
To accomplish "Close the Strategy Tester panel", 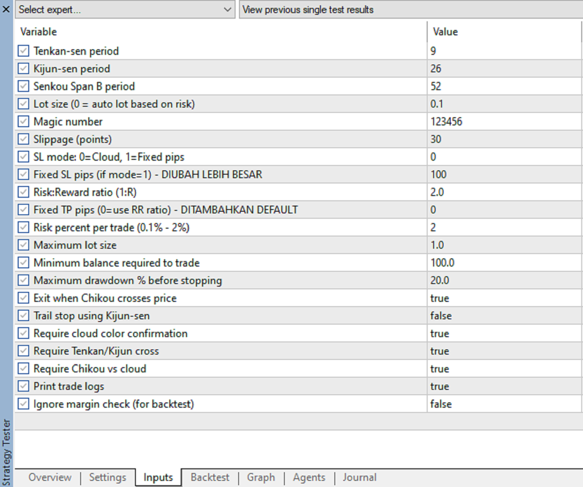I will point(6,9).
